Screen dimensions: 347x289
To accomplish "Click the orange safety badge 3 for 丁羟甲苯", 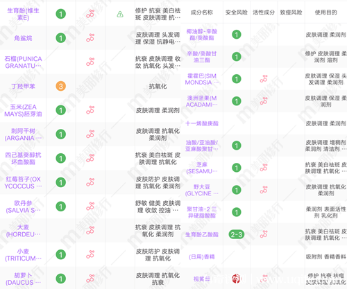I will 60,86.
